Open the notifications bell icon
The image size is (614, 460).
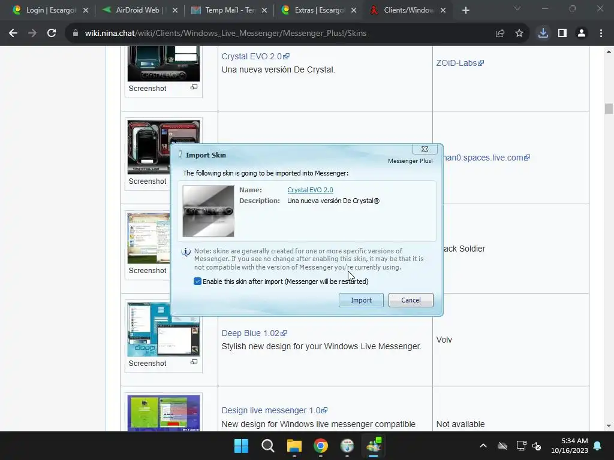click(x=598, y=446)
